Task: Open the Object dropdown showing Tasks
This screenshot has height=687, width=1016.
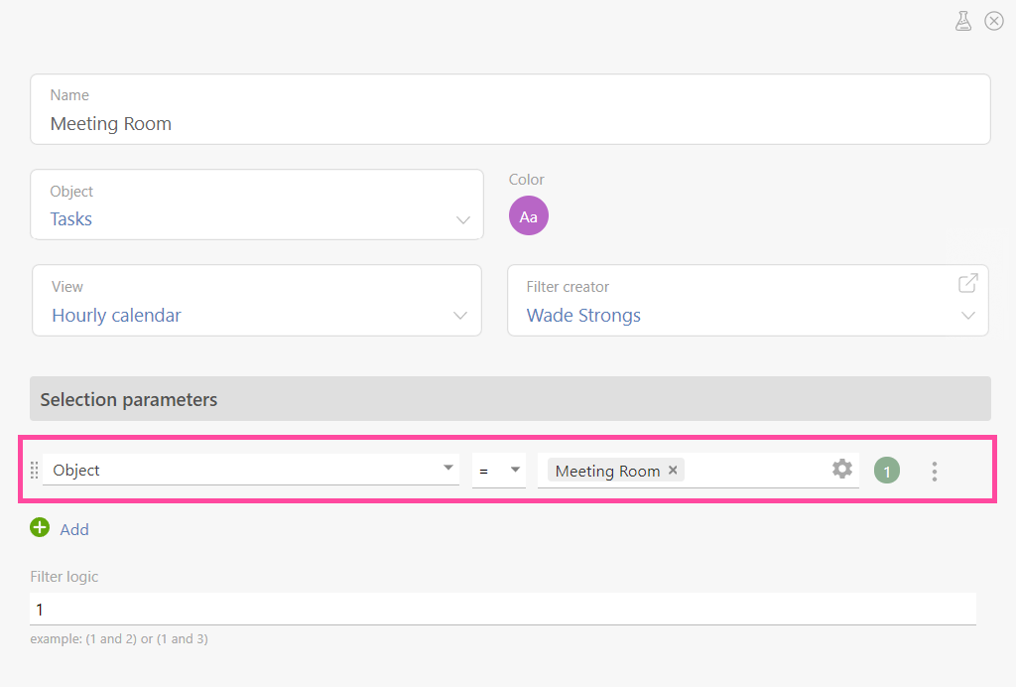Action: (257, 205)
